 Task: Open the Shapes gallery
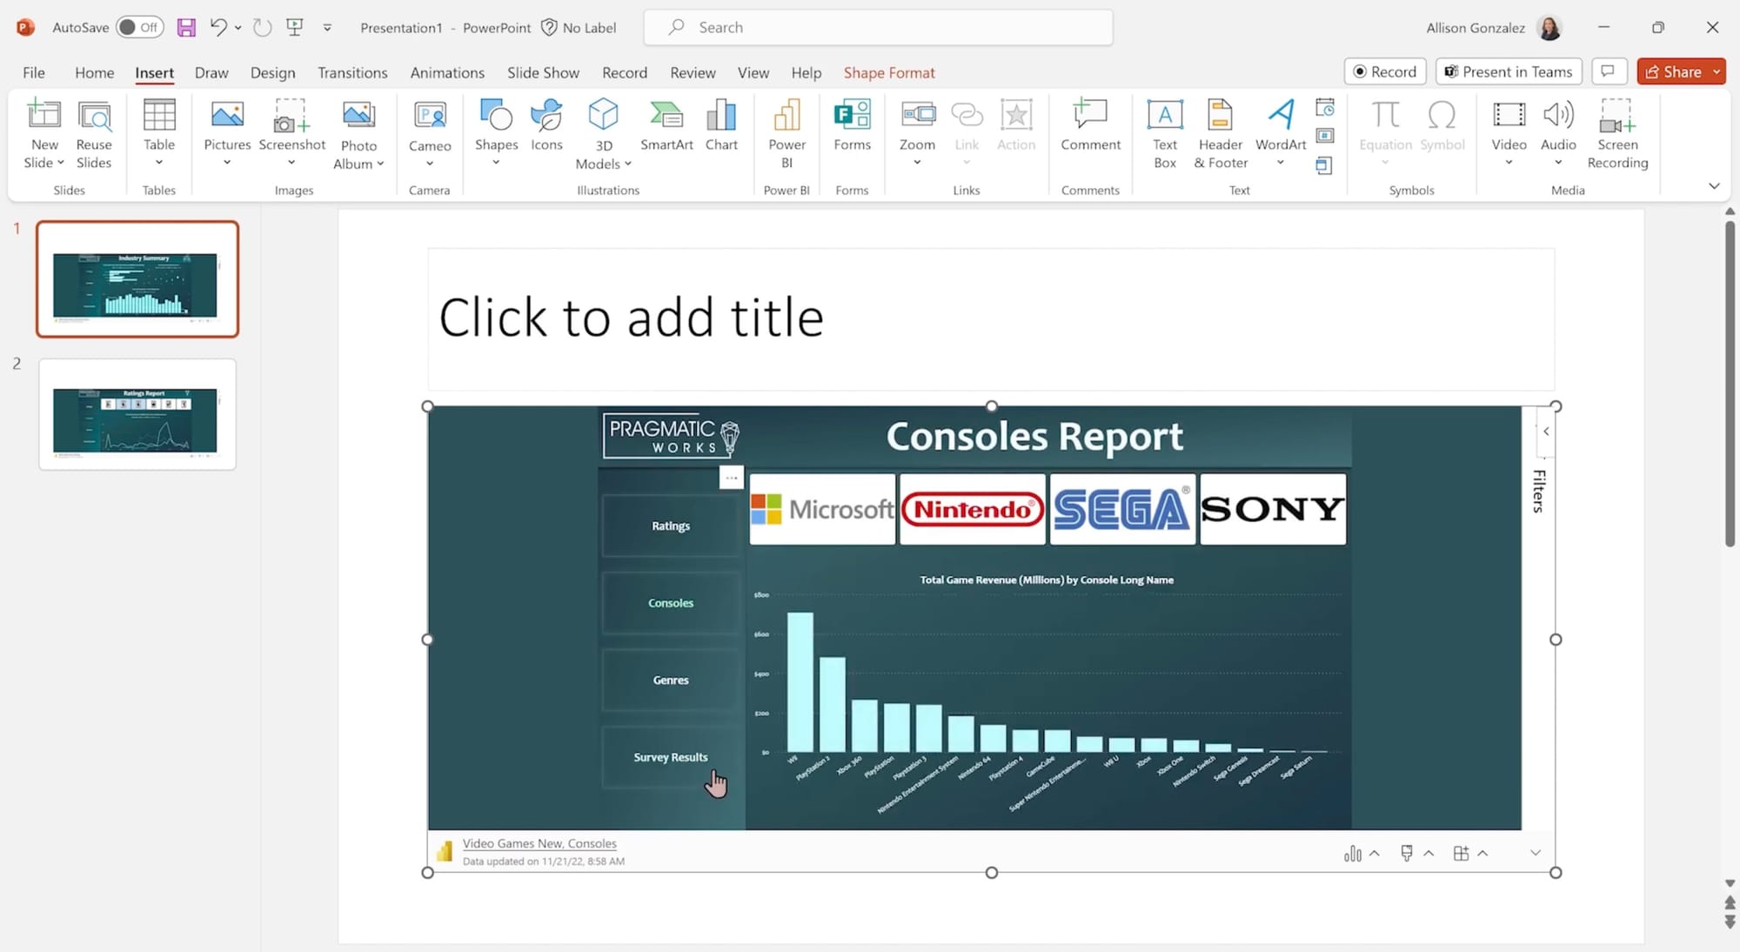496,133
